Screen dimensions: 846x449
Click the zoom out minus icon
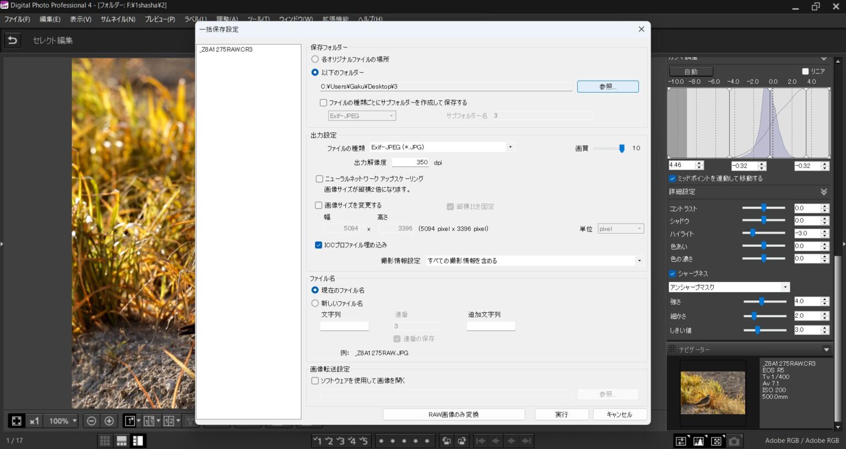(91, 421)
